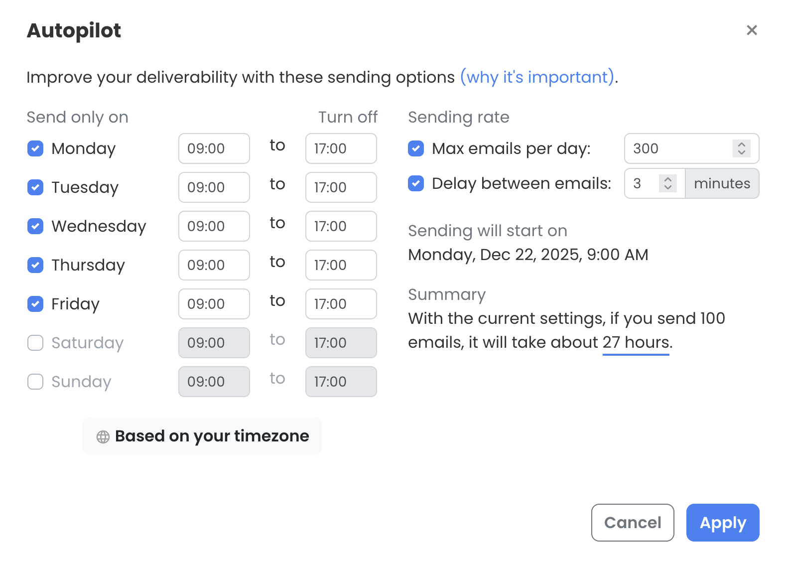The height and width of the screenshot is (561, 786).
Task: Click the stepper on max emails per day
Action: point(741,148)
